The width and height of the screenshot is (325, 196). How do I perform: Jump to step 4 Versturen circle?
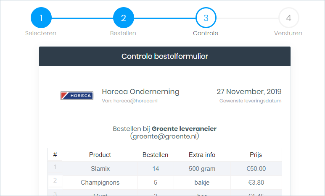[x=288, y=18]
